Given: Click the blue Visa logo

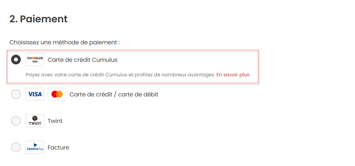Looking at the screenshot, I should tap(35, 94).
